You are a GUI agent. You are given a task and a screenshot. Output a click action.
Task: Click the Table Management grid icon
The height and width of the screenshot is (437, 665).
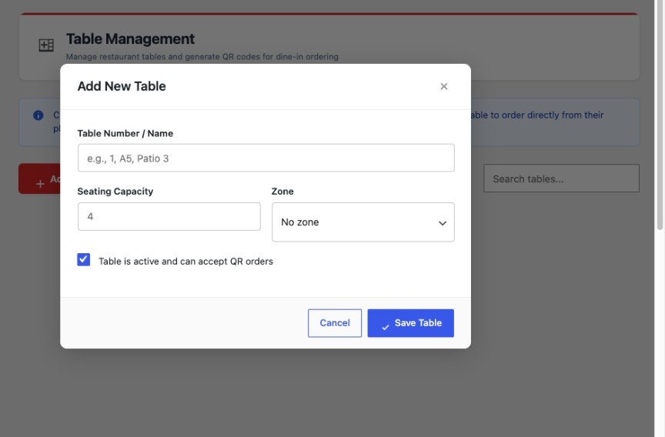[46, 45]
